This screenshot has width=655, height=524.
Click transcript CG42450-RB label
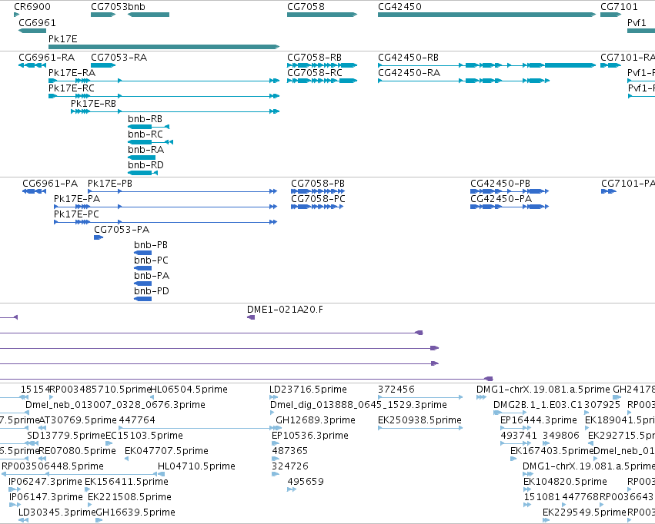(x=409, y=57)
